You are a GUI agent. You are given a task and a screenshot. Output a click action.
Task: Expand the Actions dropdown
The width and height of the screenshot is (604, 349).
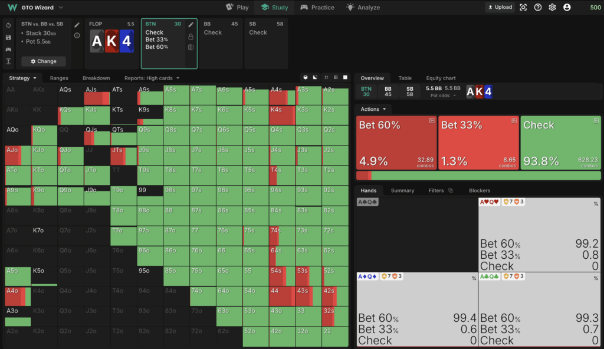pyautogui.click(x=373, y=109)
